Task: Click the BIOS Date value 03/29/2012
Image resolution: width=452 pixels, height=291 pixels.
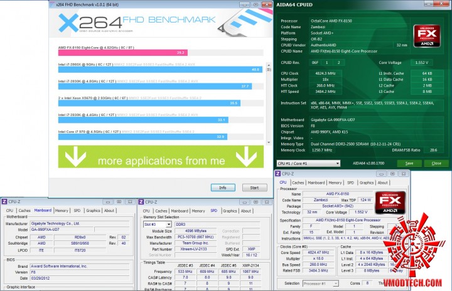Action: (x=80, y=278)
